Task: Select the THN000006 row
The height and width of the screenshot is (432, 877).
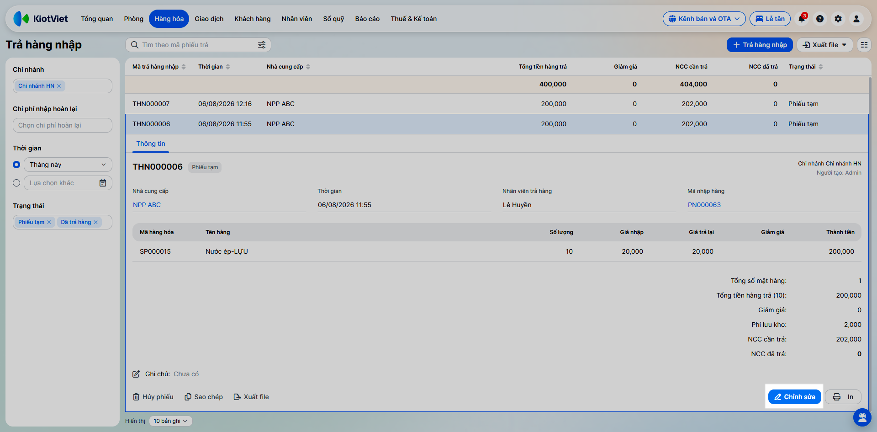Action: click(x=497, y=124)
